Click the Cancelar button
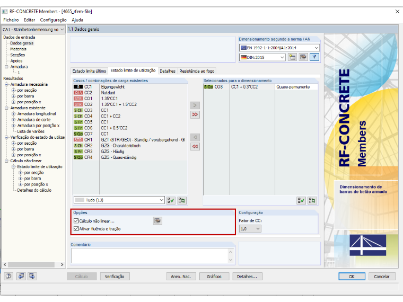The image size is (403, 302). pyautogui.click(x=382, y=277)
